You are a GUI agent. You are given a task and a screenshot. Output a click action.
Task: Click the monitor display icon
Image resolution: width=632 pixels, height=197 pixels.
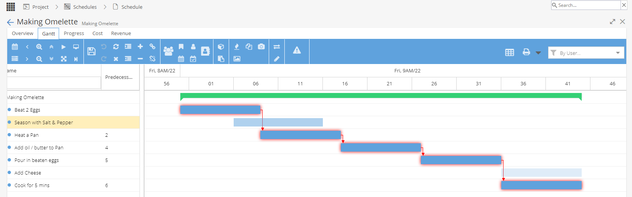76,46
